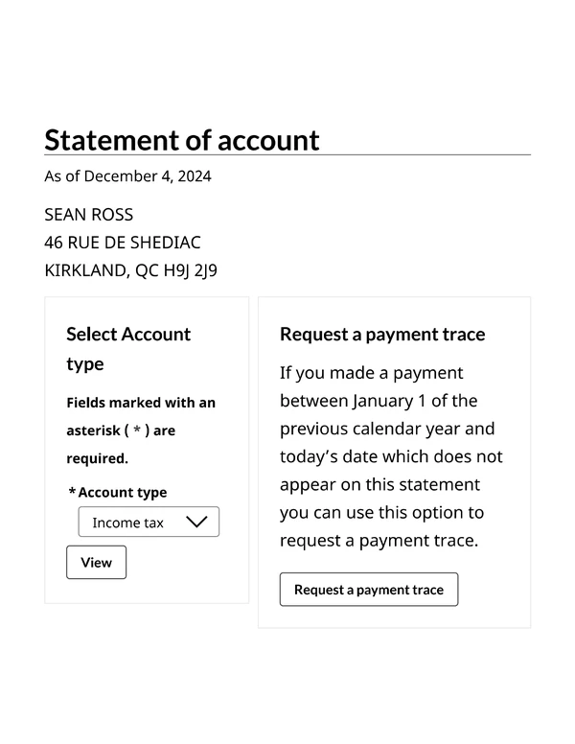Viewport: 575px width, 744px height.
Task: Click the word required in the fields note
Action: click(95, 458)
